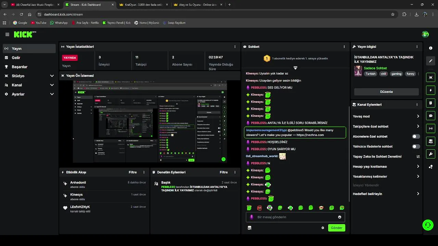Image resolution: width=438 pixels, height=246 pixels.
Task: Expand the Kanal section chevron
Action: (52, 85)
